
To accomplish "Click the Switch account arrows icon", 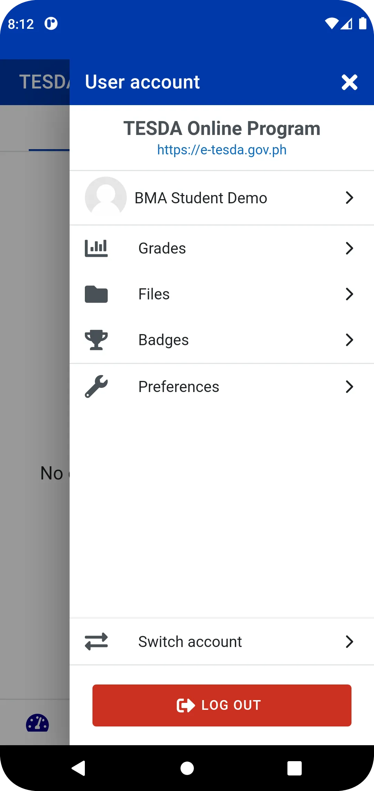I will 96,642.
